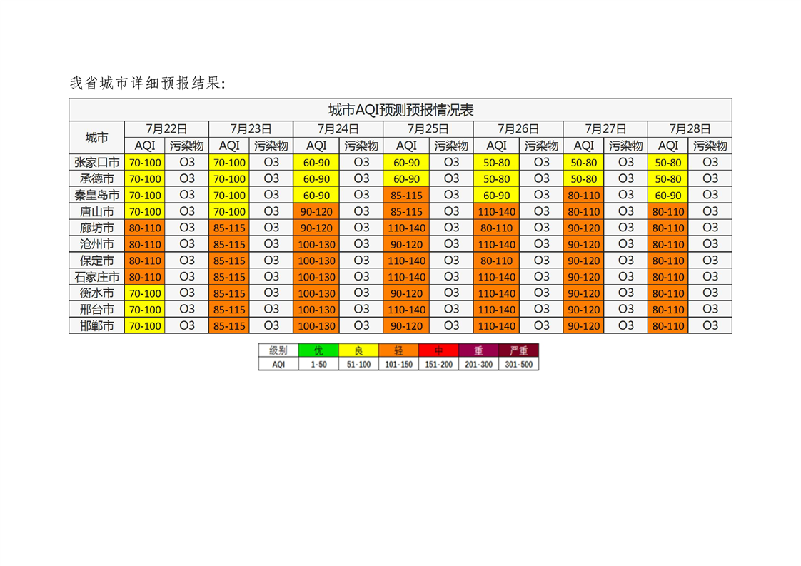
Task: Click the 城市 header cell
Action: click(96, 138)
